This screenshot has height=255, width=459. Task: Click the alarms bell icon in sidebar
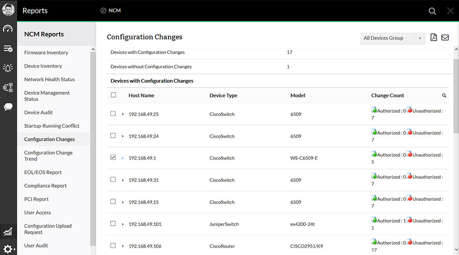pos(8,68)
